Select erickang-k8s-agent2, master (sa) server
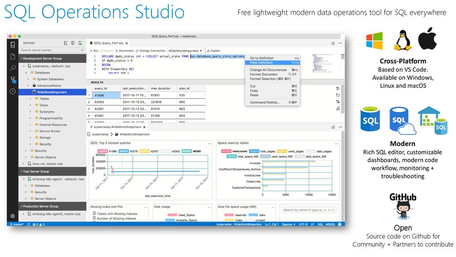 [56, 214]
